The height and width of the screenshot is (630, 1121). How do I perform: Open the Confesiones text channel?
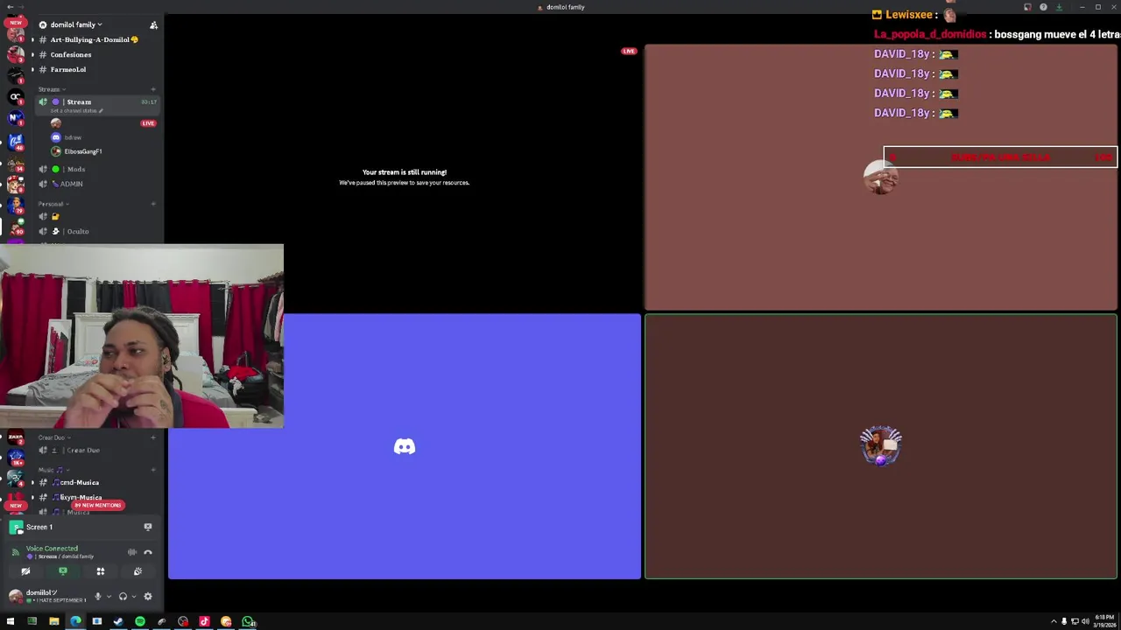pos(71,54)
